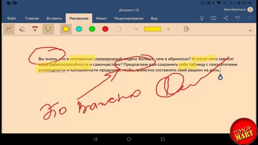The width and height of the screenshot is (258, 145).
Task: Open the Главная tab
Action: click(32, 19)
